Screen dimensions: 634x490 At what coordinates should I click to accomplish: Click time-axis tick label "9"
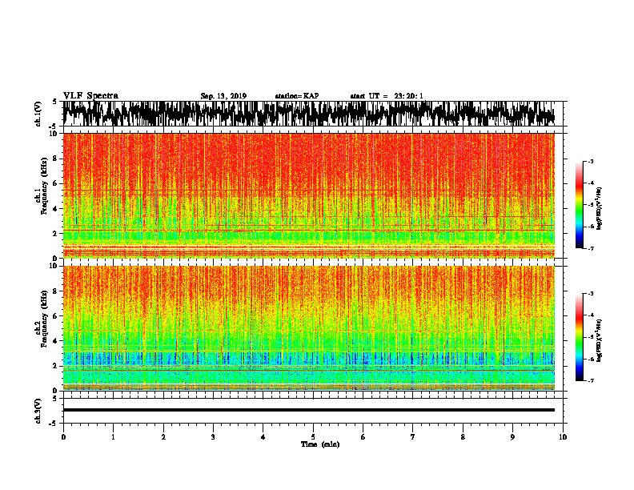click(512, 437)
